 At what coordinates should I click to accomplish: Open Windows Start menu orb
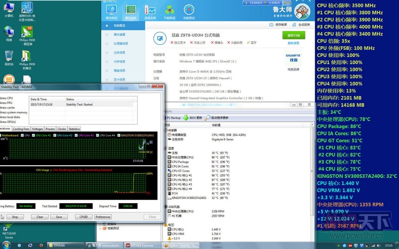pyautogui.click(x=5, y=245)
